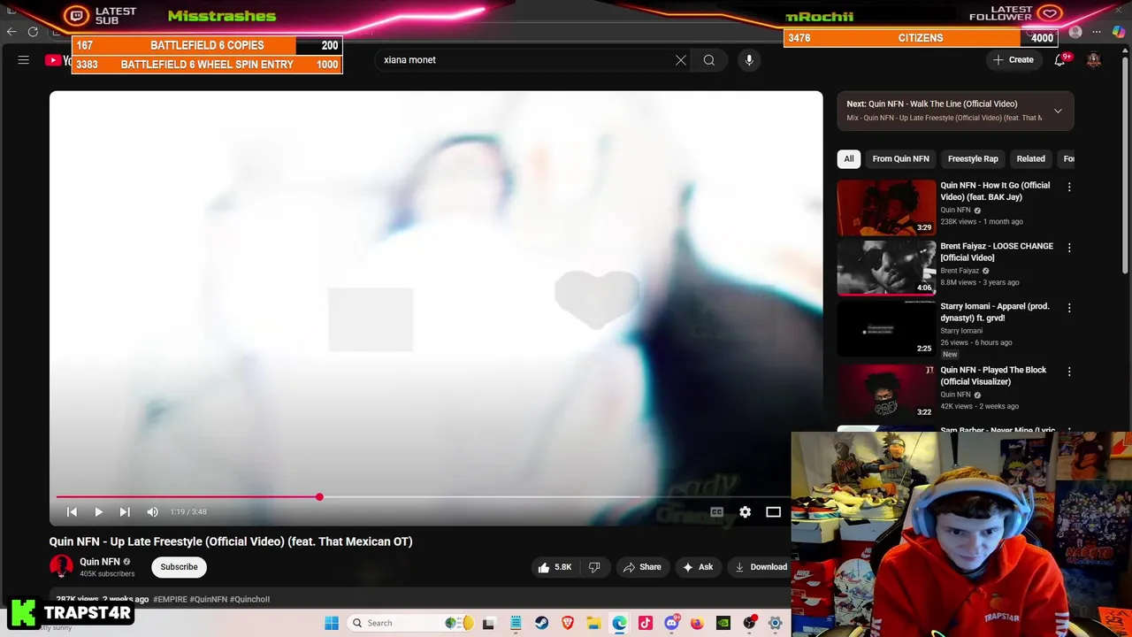Open browser more options menu
This screenshot has width=1132, height=637.
(1097, 32)
